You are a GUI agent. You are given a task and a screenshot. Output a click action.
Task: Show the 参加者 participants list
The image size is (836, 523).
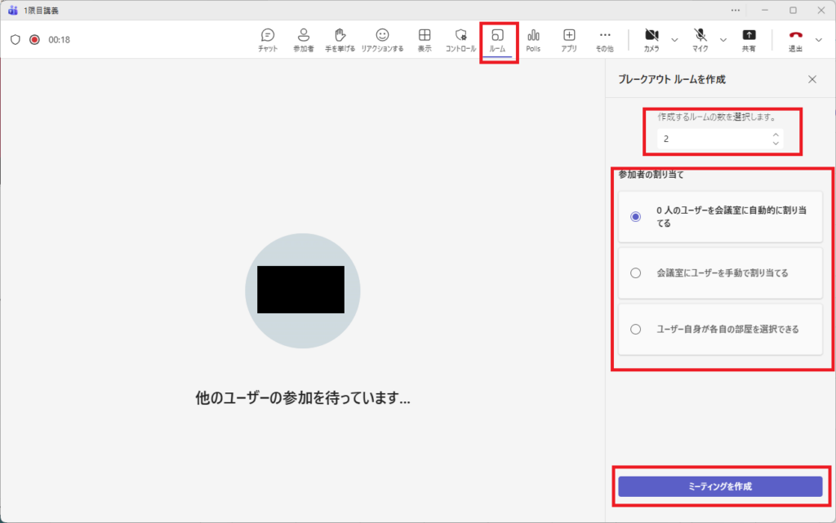[303, 39]
